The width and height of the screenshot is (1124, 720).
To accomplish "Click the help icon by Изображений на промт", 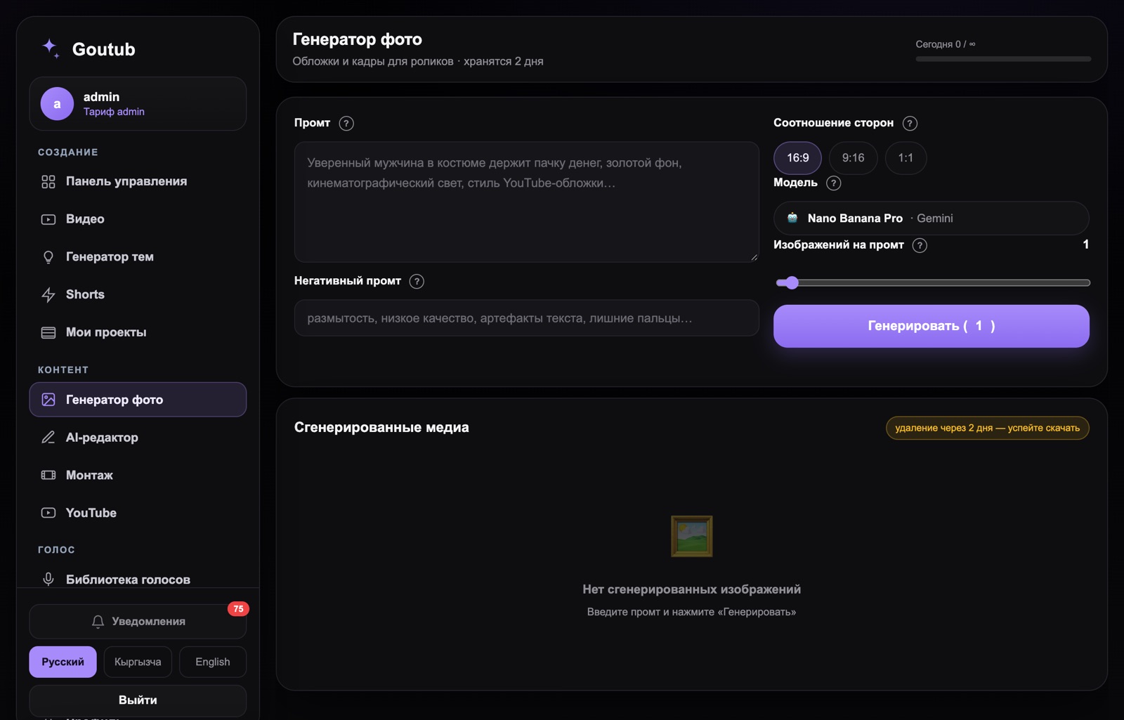I will (x=920, y=245).
